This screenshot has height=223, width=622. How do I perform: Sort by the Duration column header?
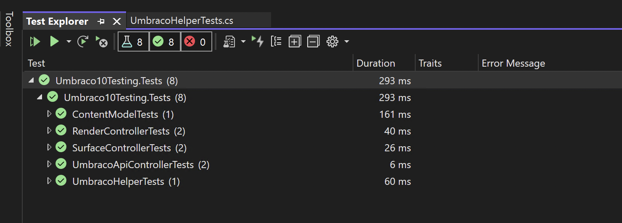point(376,63)
